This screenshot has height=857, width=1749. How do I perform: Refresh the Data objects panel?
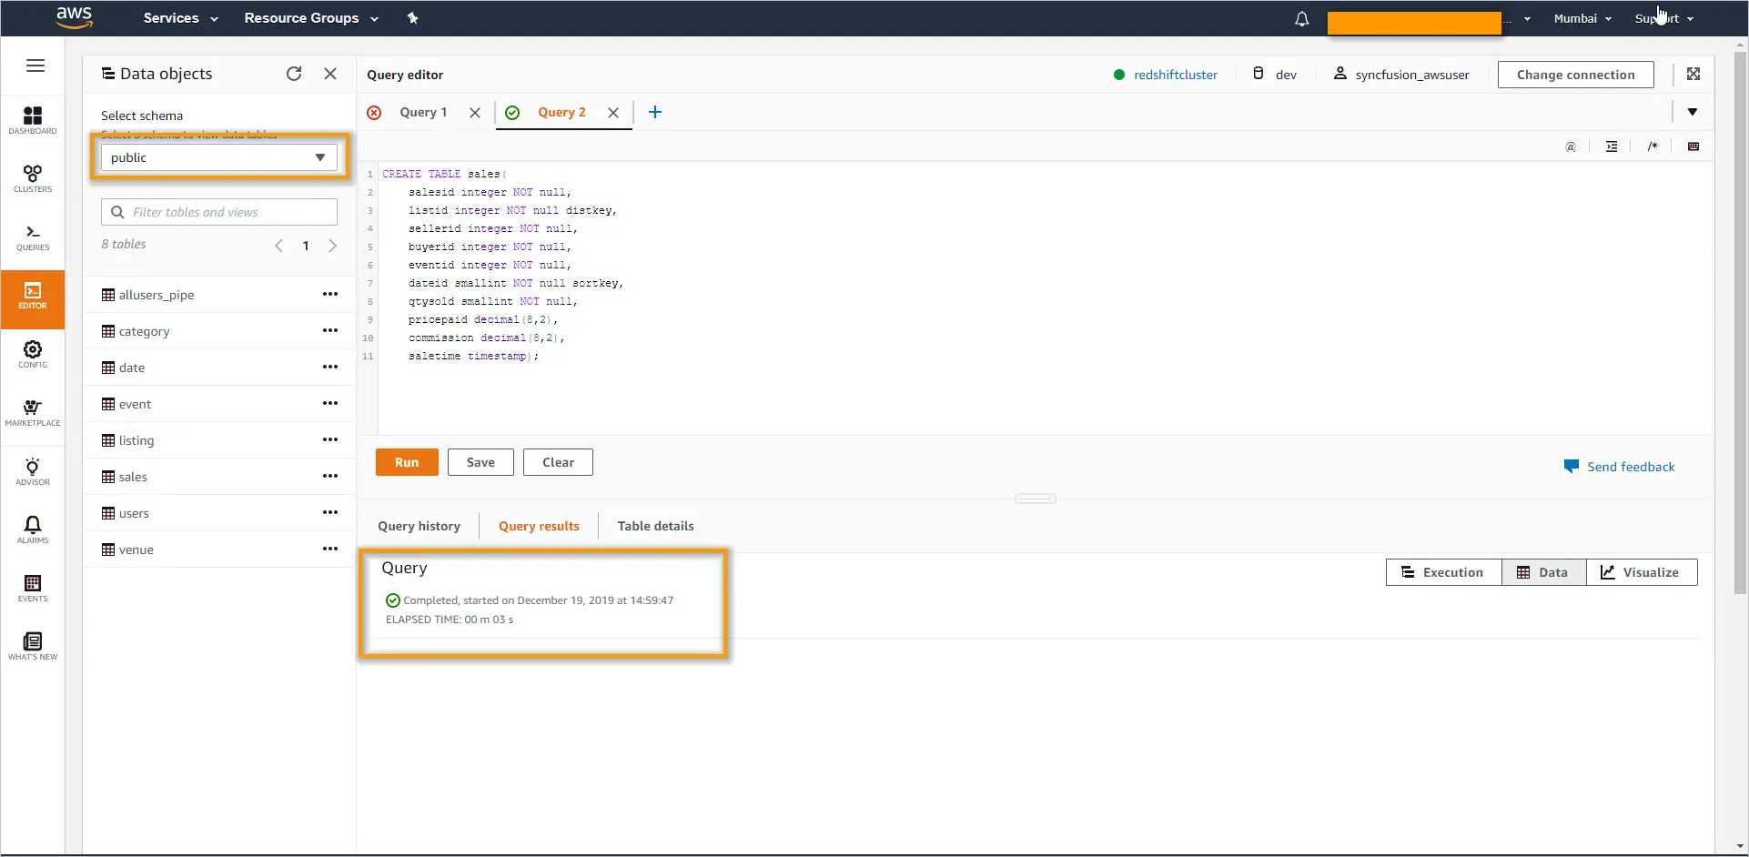pos(294,74)
